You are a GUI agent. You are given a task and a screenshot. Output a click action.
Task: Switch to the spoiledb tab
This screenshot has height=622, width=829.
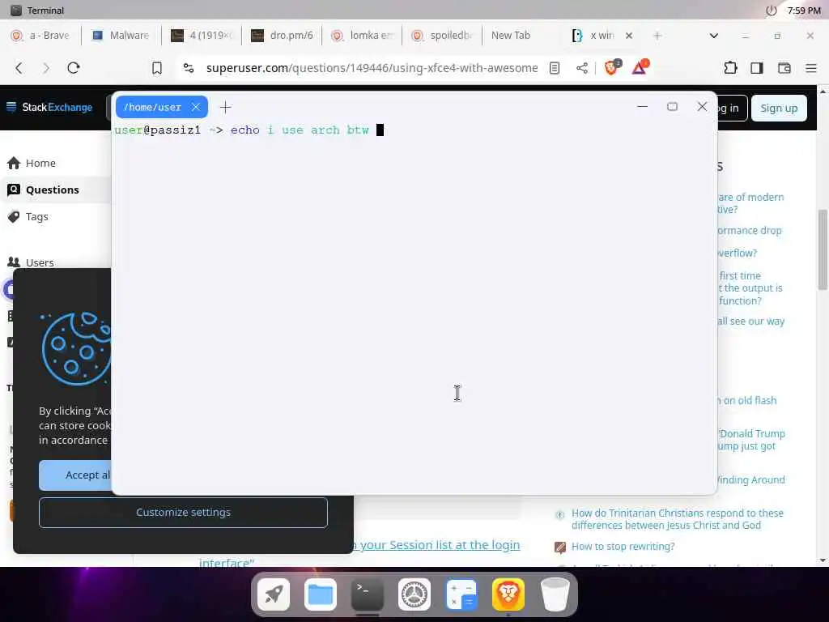(x=442, y=36)
